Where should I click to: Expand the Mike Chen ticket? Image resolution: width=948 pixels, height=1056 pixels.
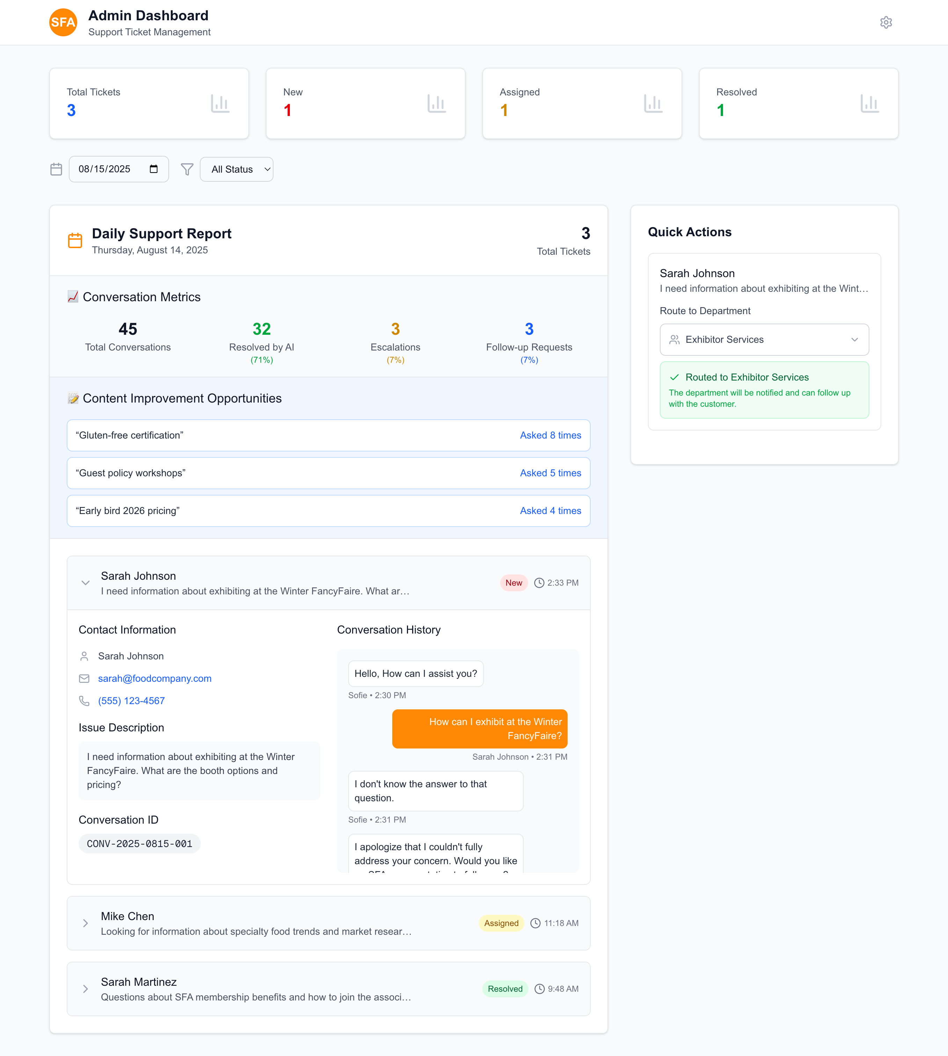86,923
